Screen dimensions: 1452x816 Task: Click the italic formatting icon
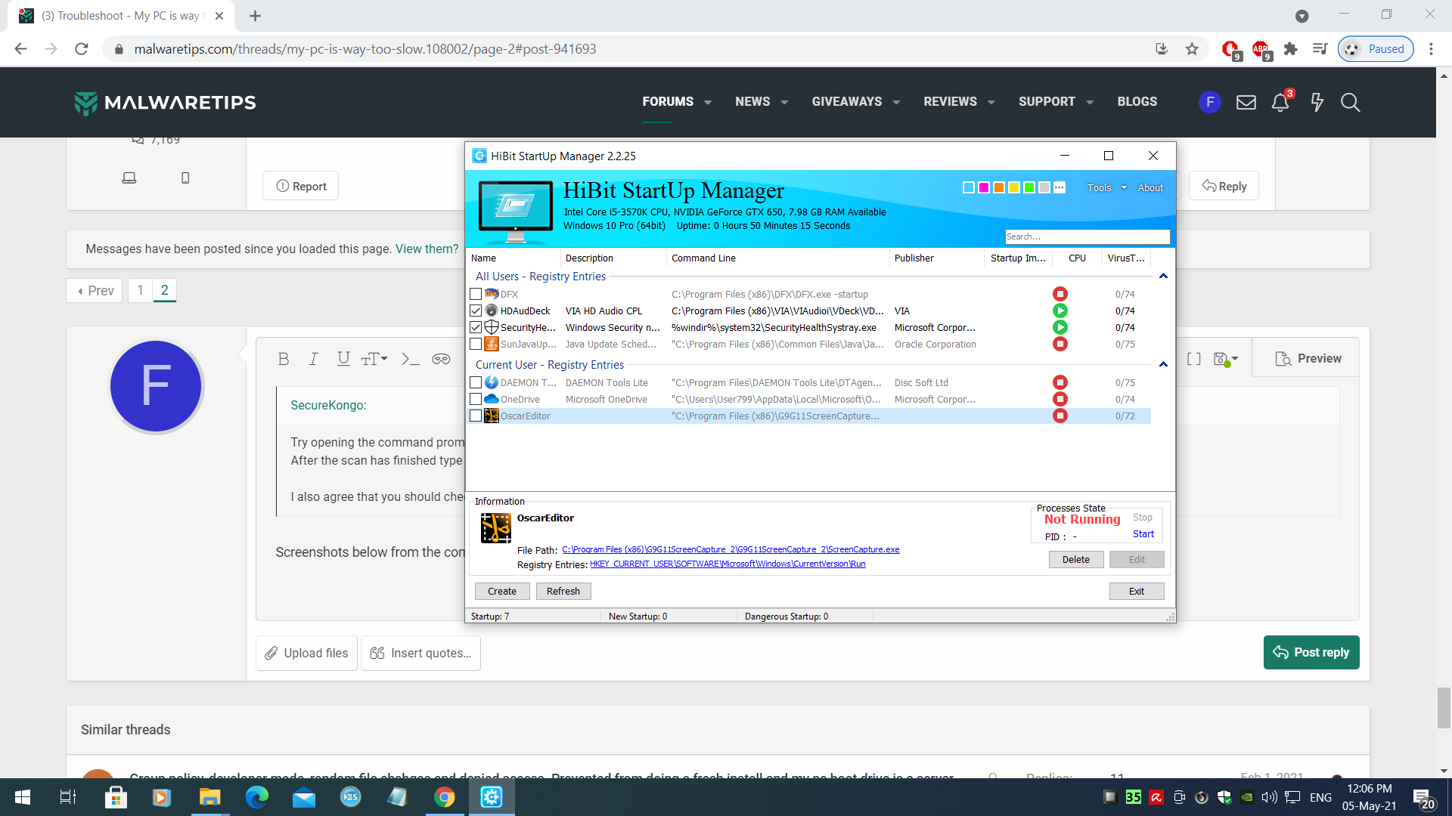[x=313, y=359]
